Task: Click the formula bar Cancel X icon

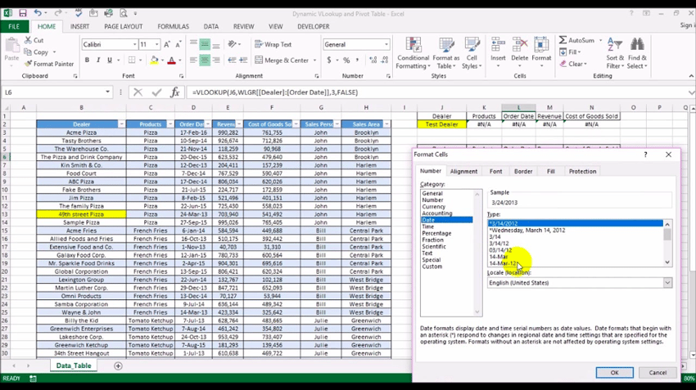Action: coord(138,92)
